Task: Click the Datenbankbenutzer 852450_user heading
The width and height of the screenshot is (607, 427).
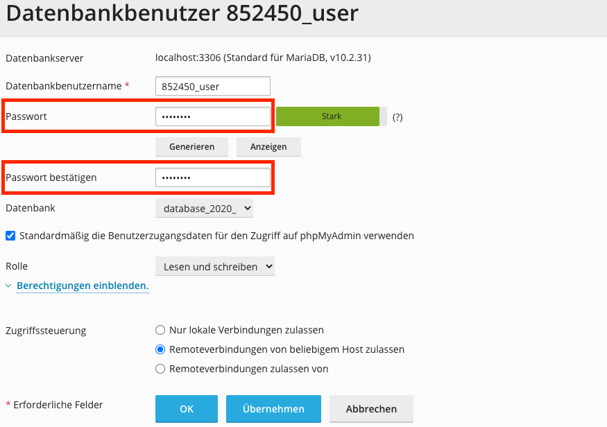Action: [x=182, y=14]
